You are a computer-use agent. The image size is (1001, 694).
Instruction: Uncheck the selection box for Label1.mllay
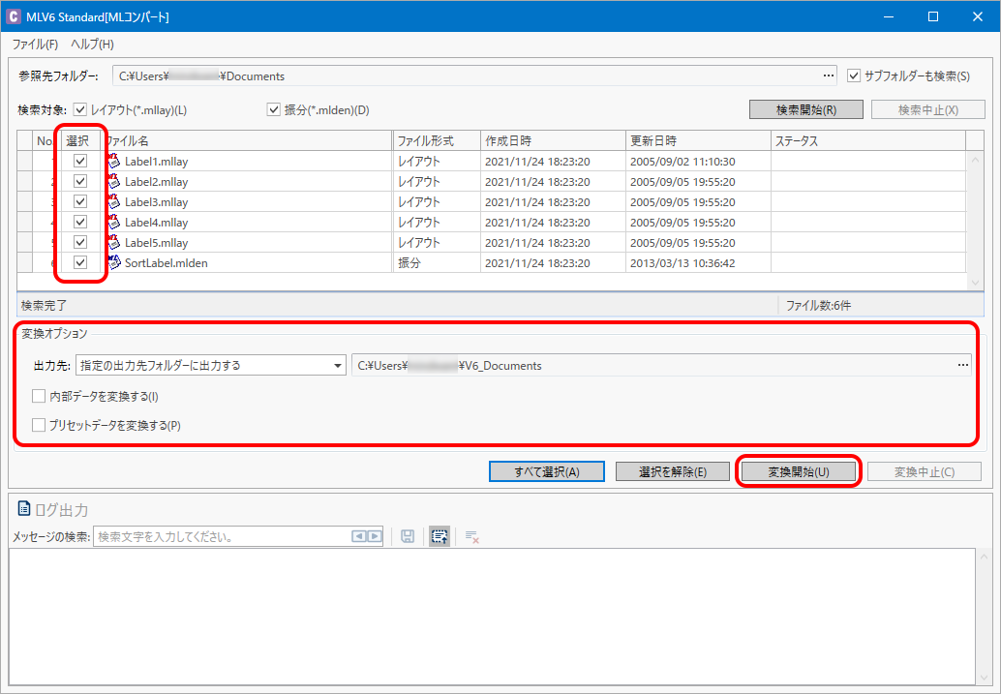[x=79, y=161]
